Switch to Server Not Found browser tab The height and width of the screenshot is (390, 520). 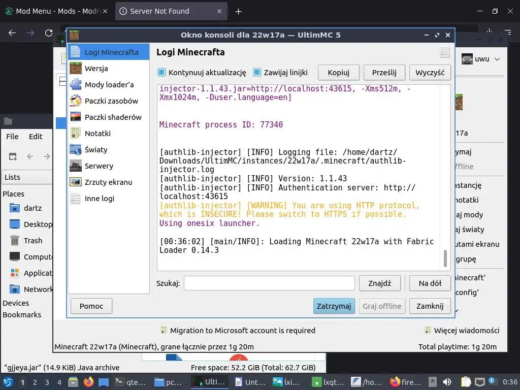tap(171, 11)
